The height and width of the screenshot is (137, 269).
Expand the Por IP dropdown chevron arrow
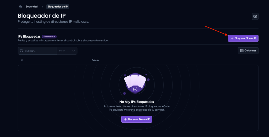click(74, 51)
